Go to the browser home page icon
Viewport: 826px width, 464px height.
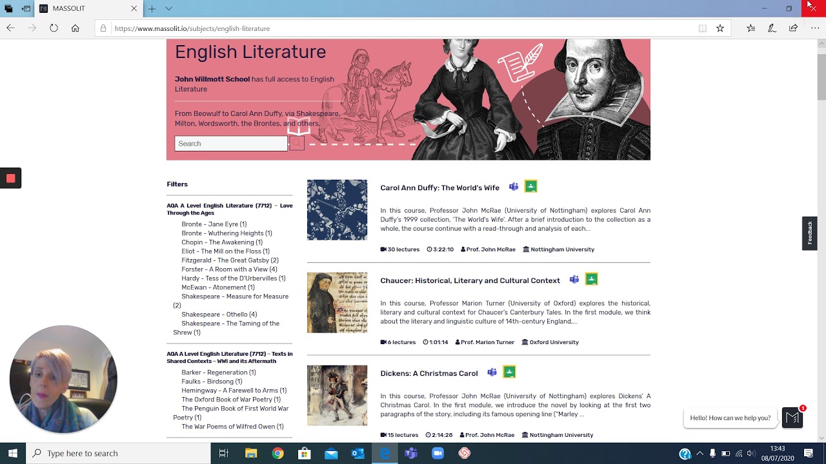(75, 28)
